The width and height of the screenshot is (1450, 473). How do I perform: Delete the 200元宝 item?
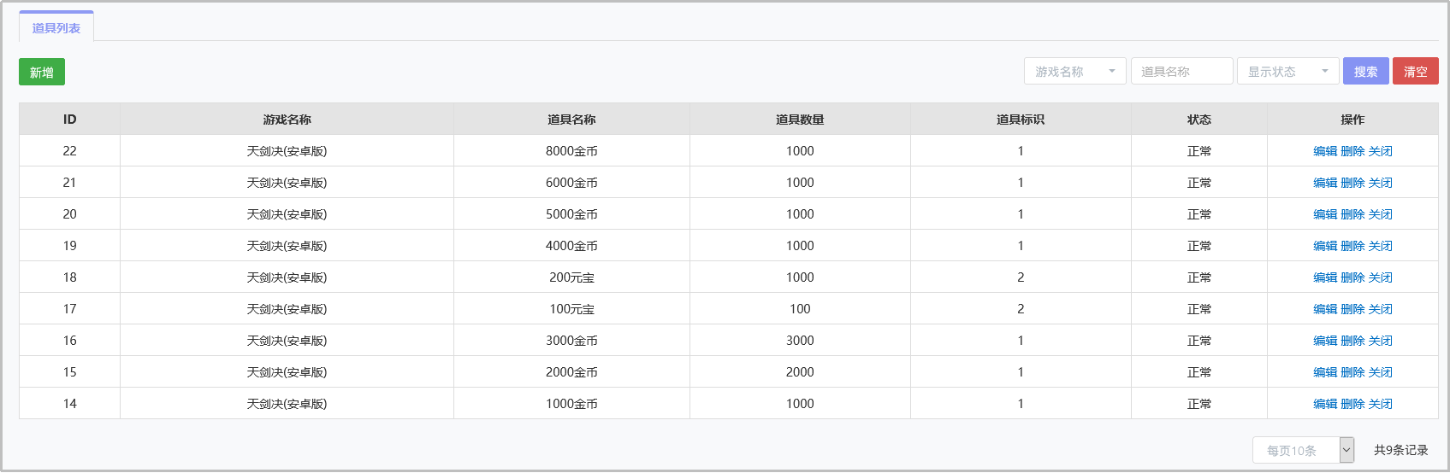click(x=1352, y=277)
